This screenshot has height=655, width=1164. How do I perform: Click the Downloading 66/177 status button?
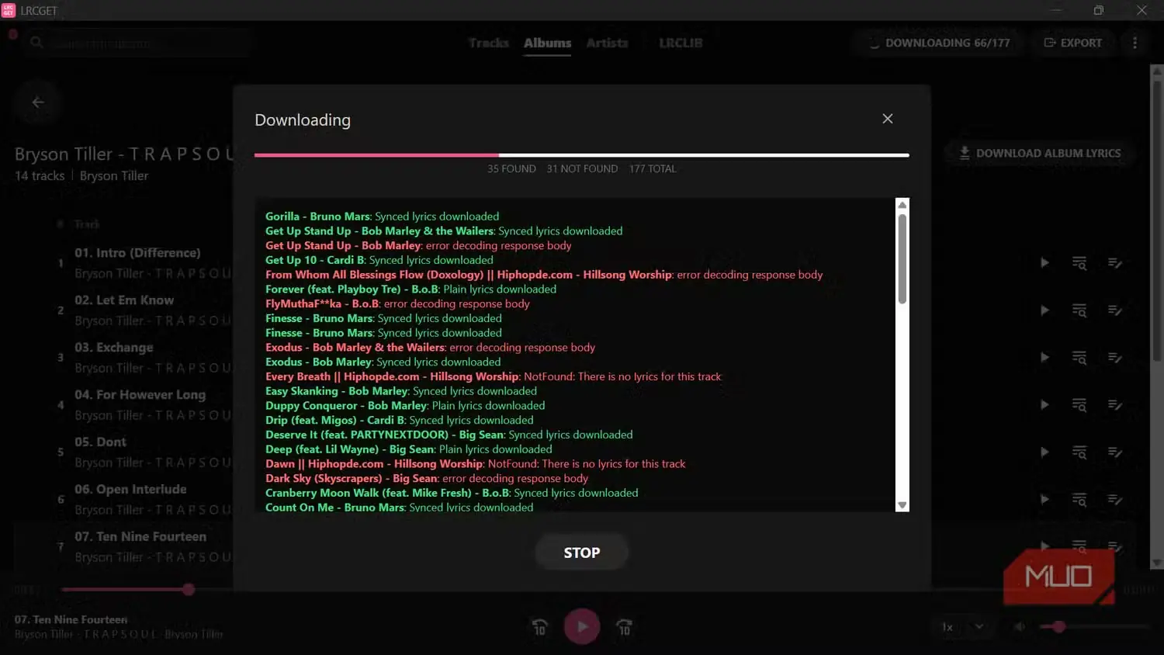[x=939, y=43]
